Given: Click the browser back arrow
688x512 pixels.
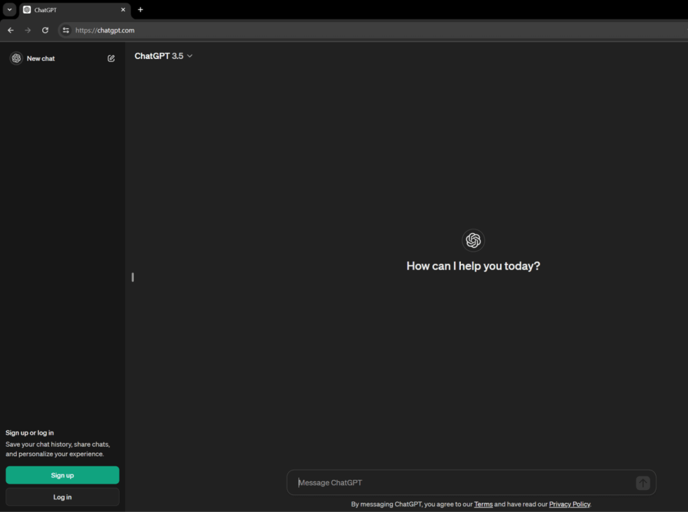Looking at the screenshot, I should coord(11,30).
